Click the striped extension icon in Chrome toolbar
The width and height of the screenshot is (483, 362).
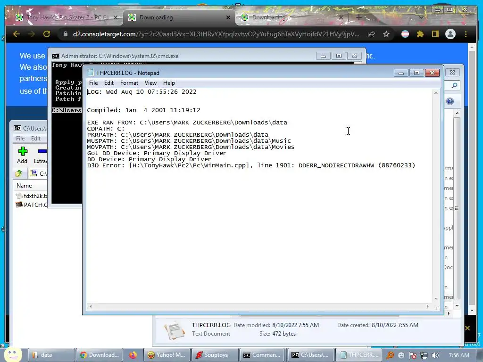(x=405, y=34)
